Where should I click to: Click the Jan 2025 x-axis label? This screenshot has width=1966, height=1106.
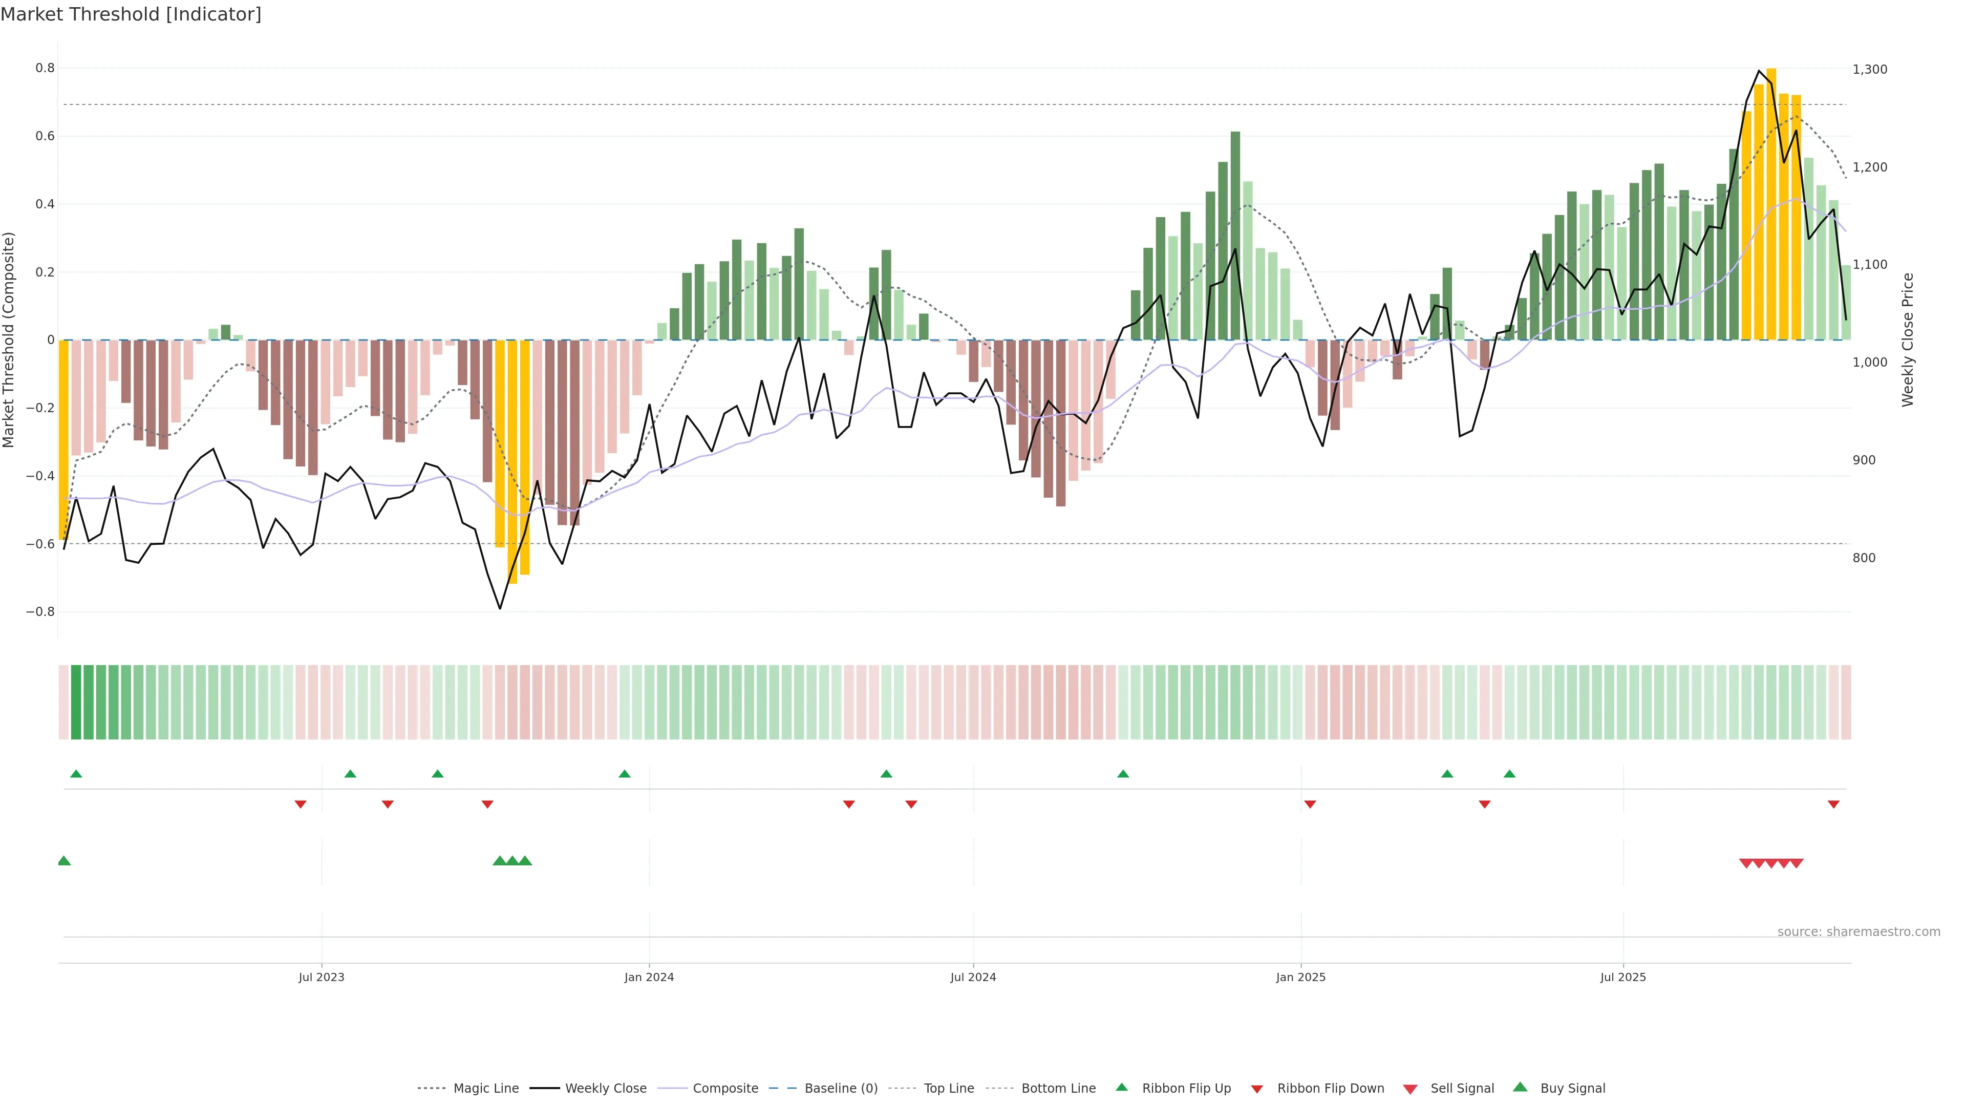tap(1300, 977)
